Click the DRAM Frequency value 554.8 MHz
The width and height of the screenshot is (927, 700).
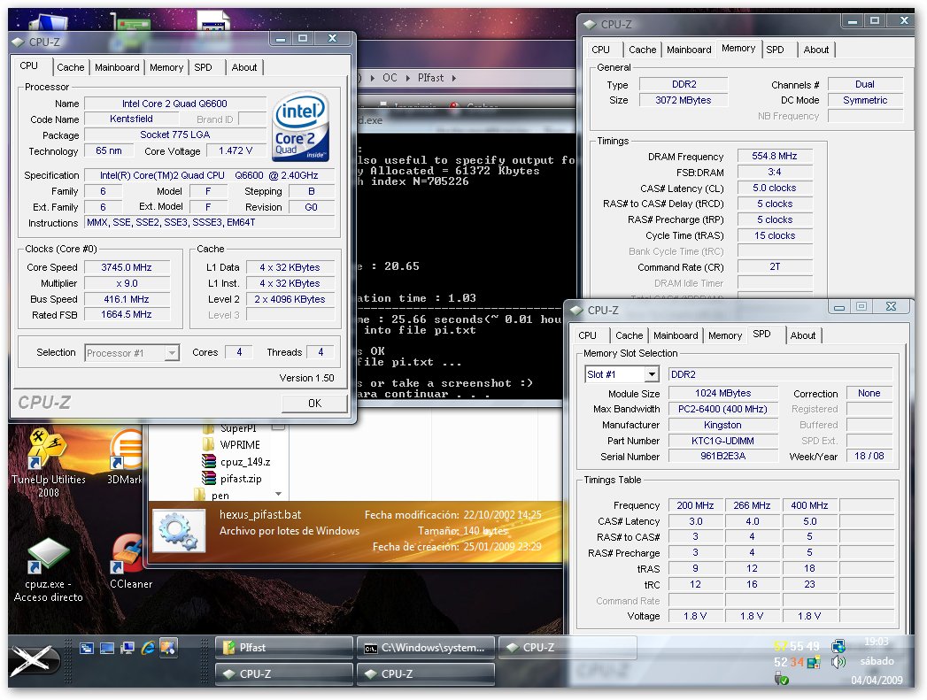point(775,157)
